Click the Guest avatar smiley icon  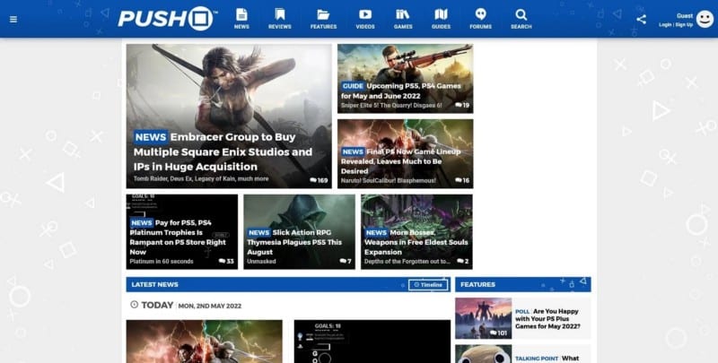tap(705, 19)
